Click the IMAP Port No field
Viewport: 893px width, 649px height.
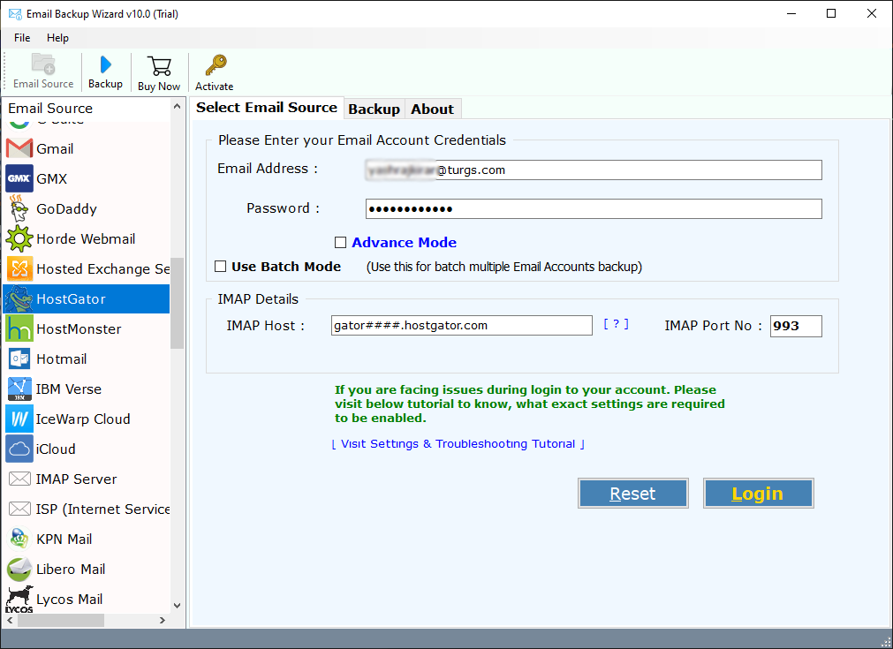click(796, 326)
